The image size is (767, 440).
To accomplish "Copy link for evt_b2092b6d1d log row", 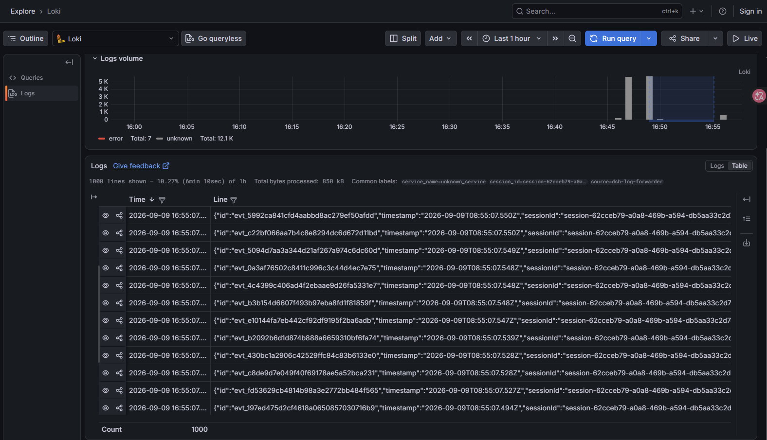I will 119,338.
